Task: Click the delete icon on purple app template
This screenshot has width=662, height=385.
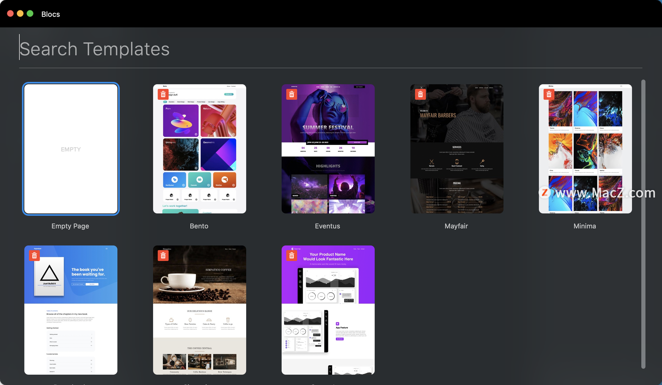Action: tap(292, 255)
